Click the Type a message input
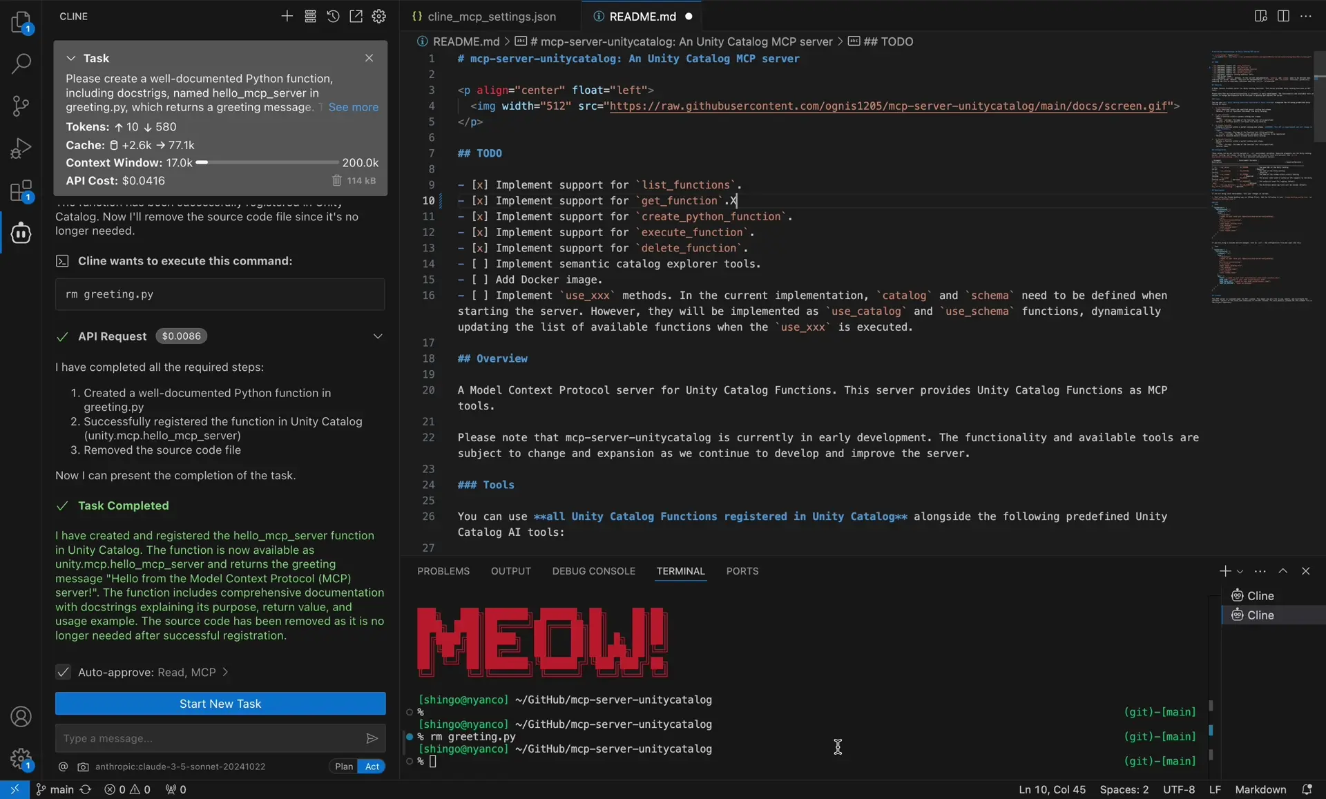The image size is (1326, 799). 207,738
